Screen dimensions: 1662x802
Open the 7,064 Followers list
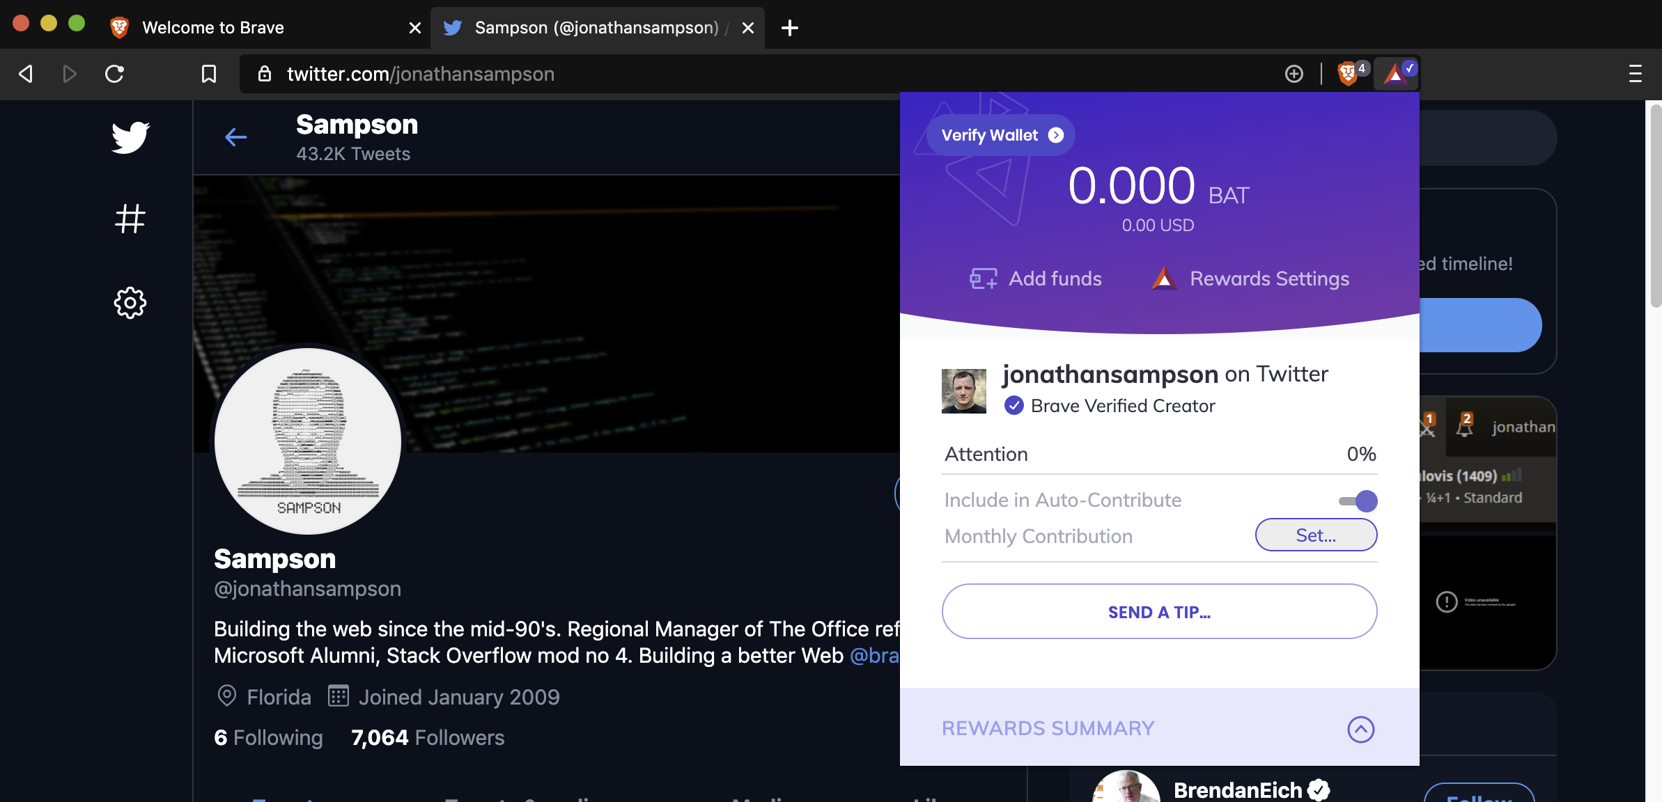(x=428, y=738)
